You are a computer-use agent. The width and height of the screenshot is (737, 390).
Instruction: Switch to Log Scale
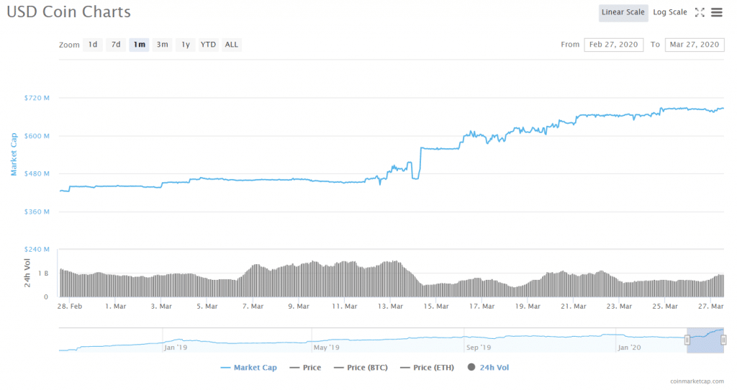(669, 12)
